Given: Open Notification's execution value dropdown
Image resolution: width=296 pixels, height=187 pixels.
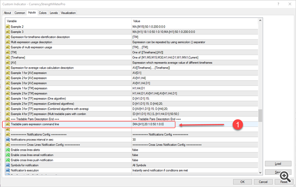Looking at the screenshot, I should [x=160, y=170].
